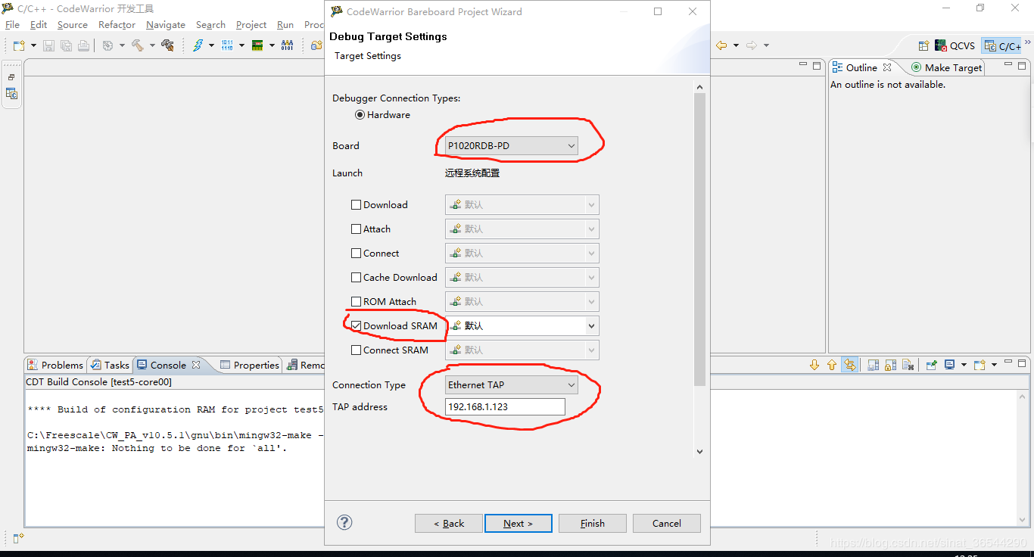Expand the Connection Type Ethernet TAP dropdown
The width and height of the screenshot is (1034, 557).
point(511,385)
